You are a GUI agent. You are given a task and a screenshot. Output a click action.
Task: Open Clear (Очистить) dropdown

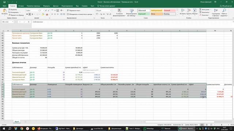[x=204, y=15]
